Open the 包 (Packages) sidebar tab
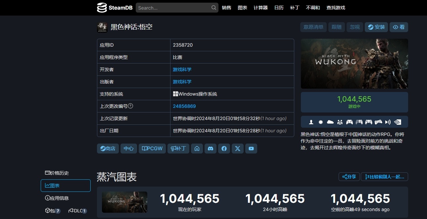427x219 pixels. [x=53, y=211]
